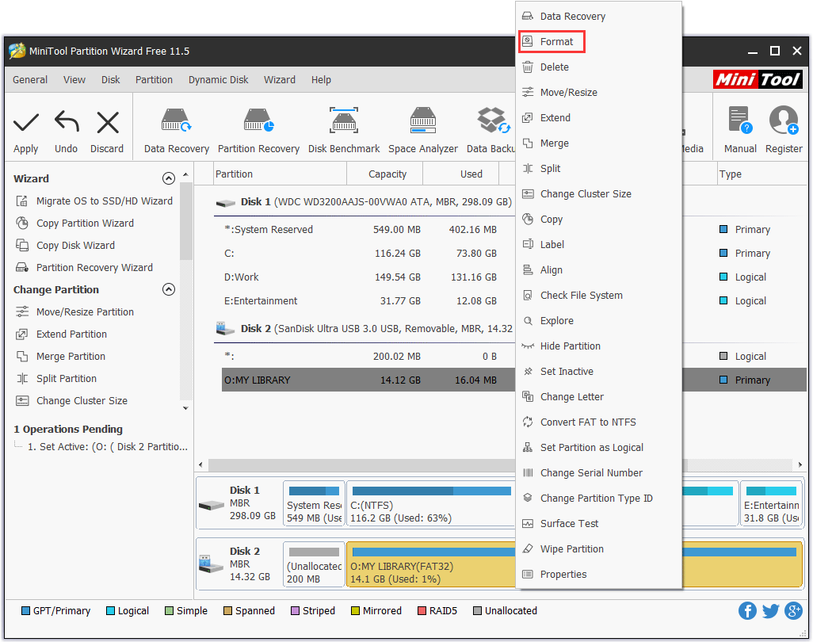Open the Wizard menu
The width and height of the screenshot is (813, 642).
click(x=280, y=80)
